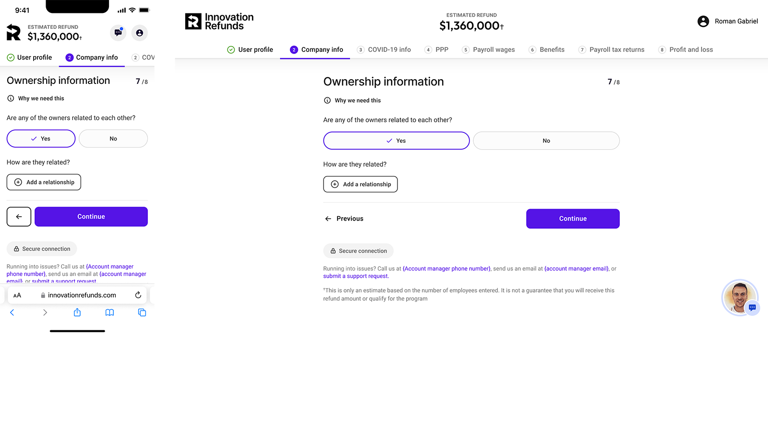
Task: Choose No in mobile ownership form
Action: 113,139
